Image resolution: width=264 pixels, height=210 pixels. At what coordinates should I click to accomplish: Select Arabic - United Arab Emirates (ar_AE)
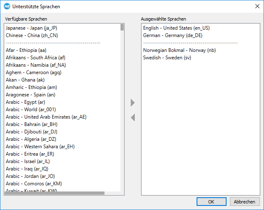[46, 117]
